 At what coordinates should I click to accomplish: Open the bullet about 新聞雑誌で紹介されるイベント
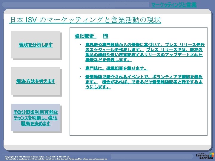[x=144, y=82]
